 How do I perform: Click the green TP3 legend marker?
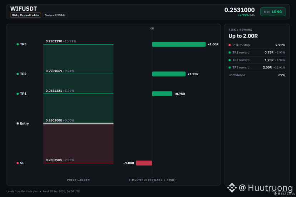[18, 44]
